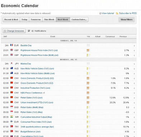Viewport: 141px width, 137px height.
Task: Click the Show Filters button
Action: point(126,20)
